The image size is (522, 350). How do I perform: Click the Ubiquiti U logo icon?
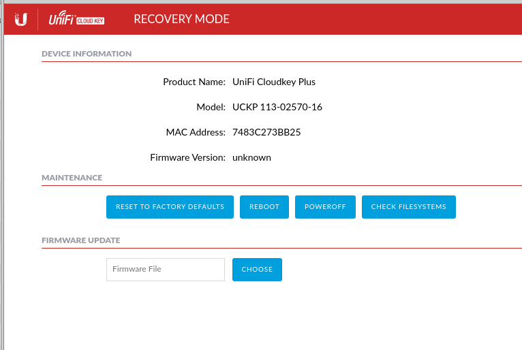coord(21,19)
